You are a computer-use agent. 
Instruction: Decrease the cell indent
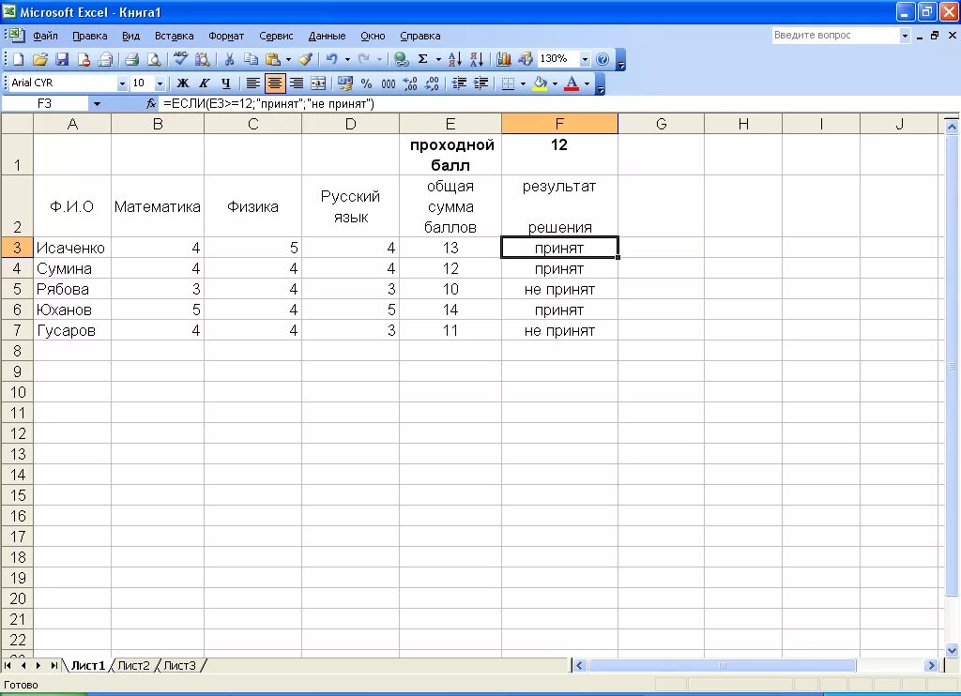(x=459, y=83)
